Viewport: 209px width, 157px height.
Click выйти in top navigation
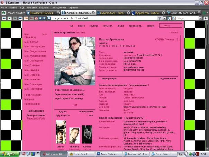coord(151,26)
